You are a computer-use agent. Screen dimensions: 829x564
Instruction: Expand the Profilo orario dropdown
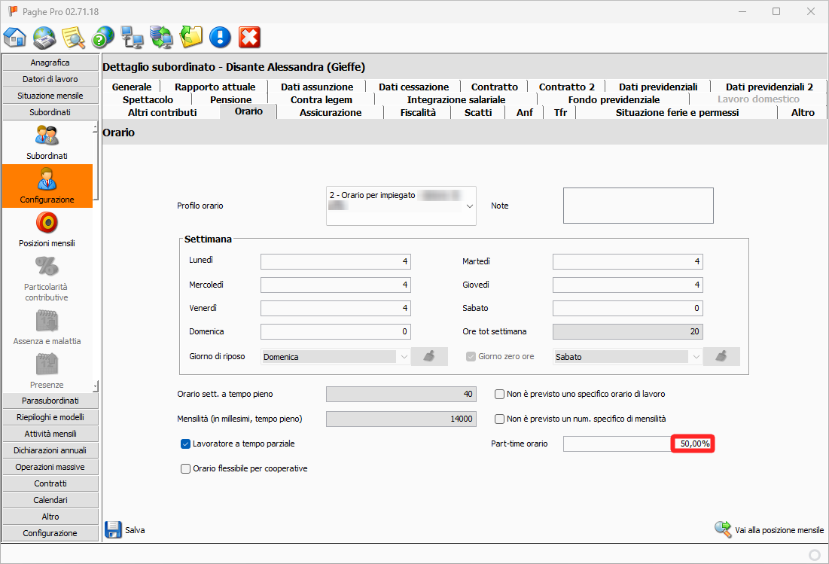(470, 206)
